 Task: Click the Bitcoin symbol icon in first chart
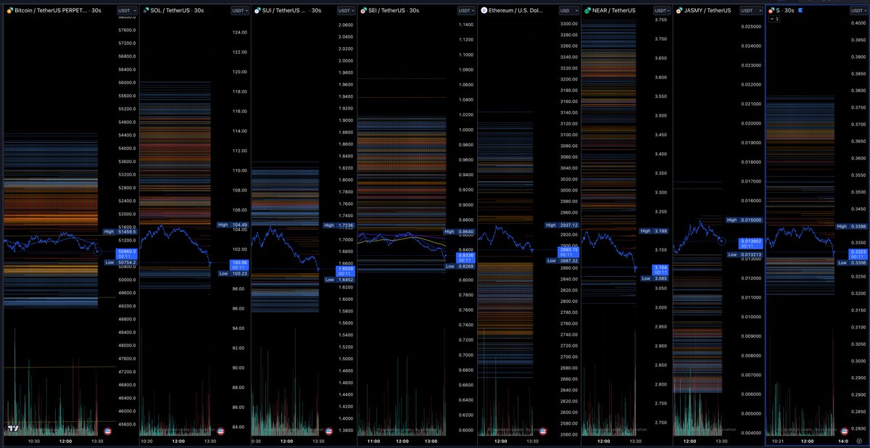(x=10, y=11)
